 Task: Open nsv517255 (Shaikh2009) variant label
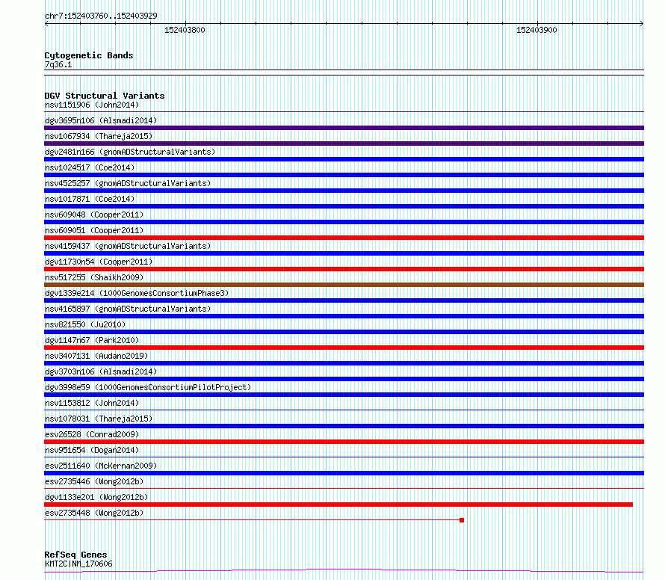coord(94,277)
